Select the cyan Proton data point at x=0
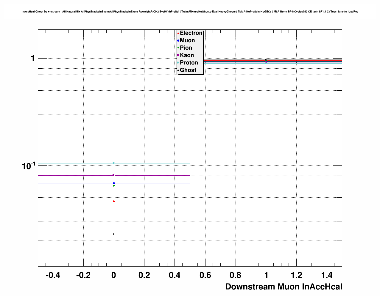 (x=114, y=163)
